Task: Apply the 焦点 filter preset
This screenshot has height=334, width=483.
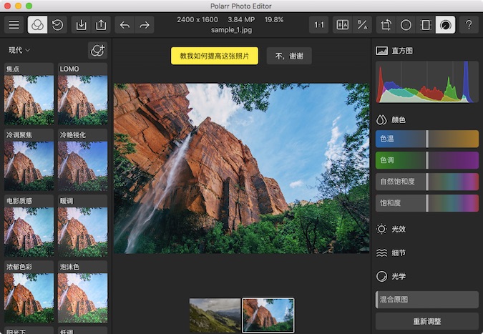Action: point(29,94)
